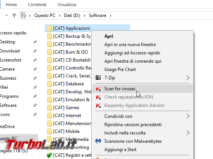This screenshot has height=159, width=213.
Task: Select Download in the quick access sidebar
Action: [10, 51]
